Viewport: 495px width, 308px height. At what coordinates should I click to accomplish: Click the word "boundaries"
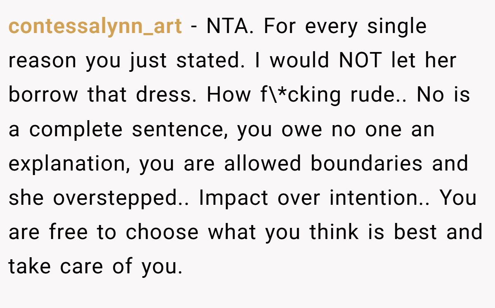point(367,163)
